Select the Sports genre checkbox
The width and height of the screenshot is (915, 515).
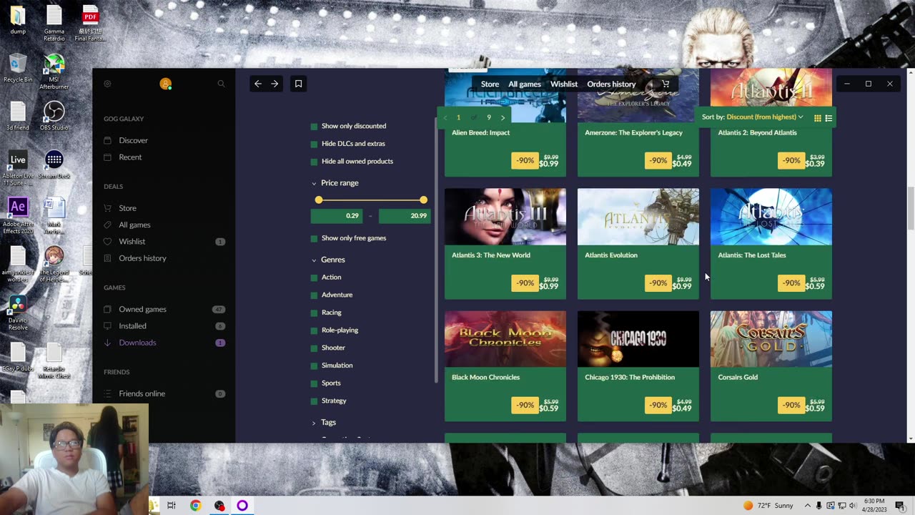click(x=314, y=383)
